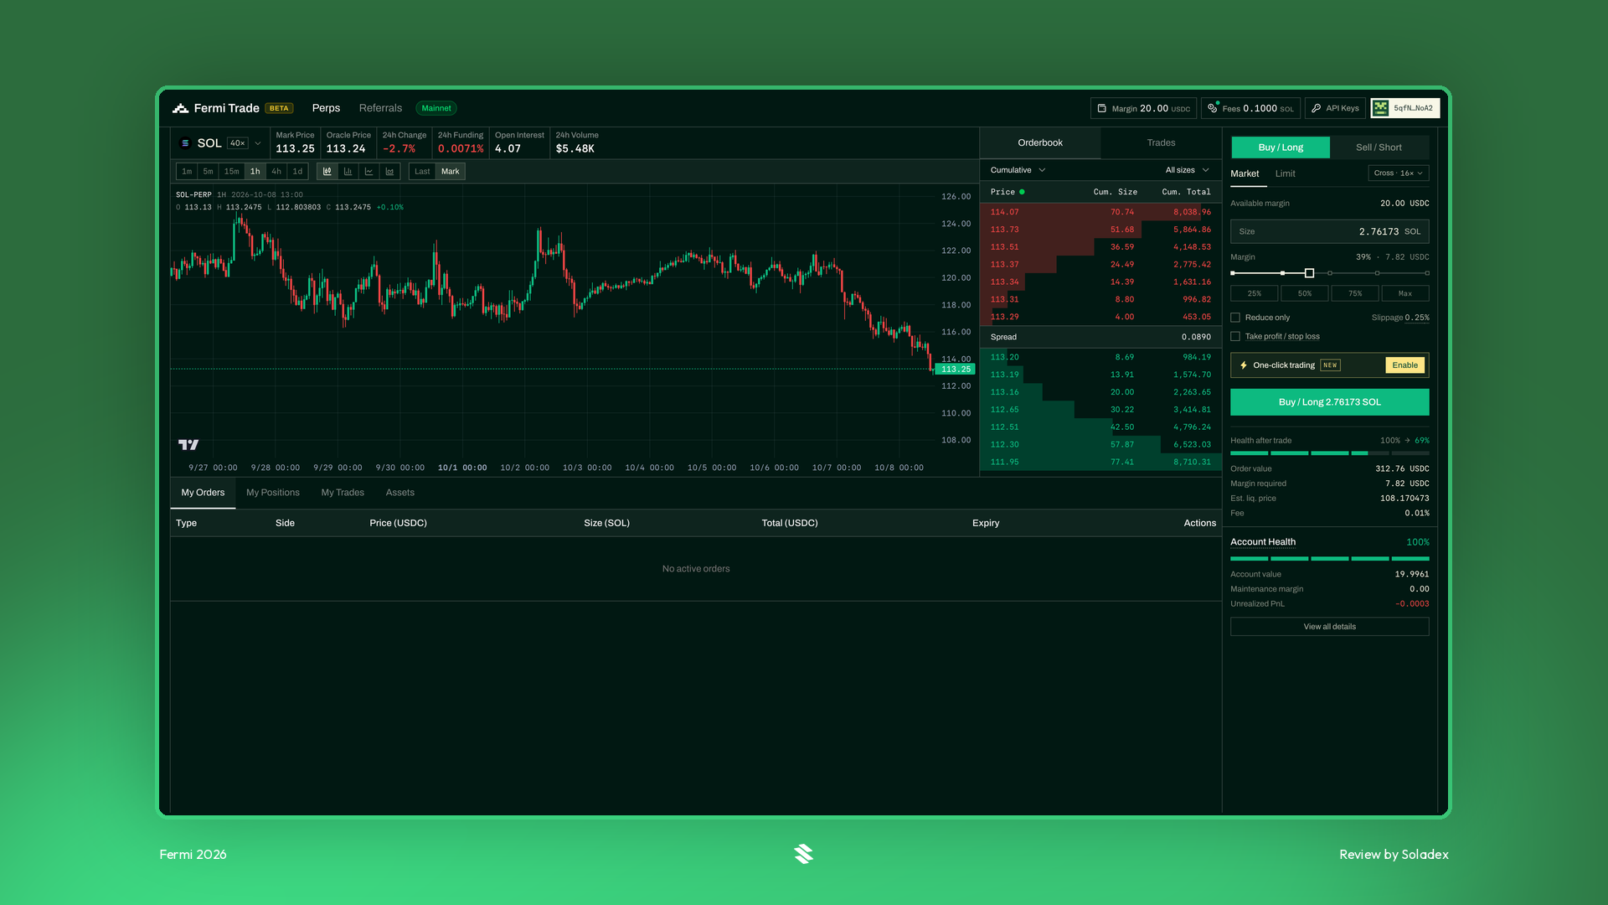Go to the Referrals menu item

click(x=380, y=108)
